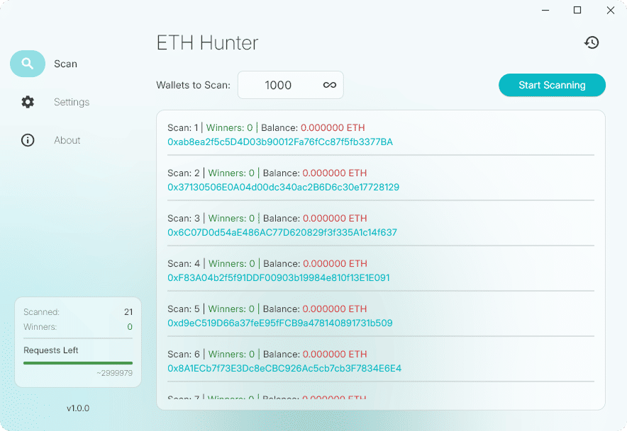The height and width of the screenshot is (431, 627).
Task: Focus the Wallets to Scan number field
Action: (x=291, y=85)
